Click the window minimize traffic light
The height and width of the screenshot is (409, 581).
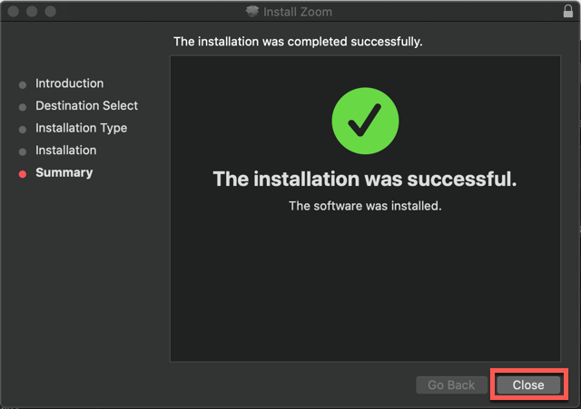(x=32, y=12)
